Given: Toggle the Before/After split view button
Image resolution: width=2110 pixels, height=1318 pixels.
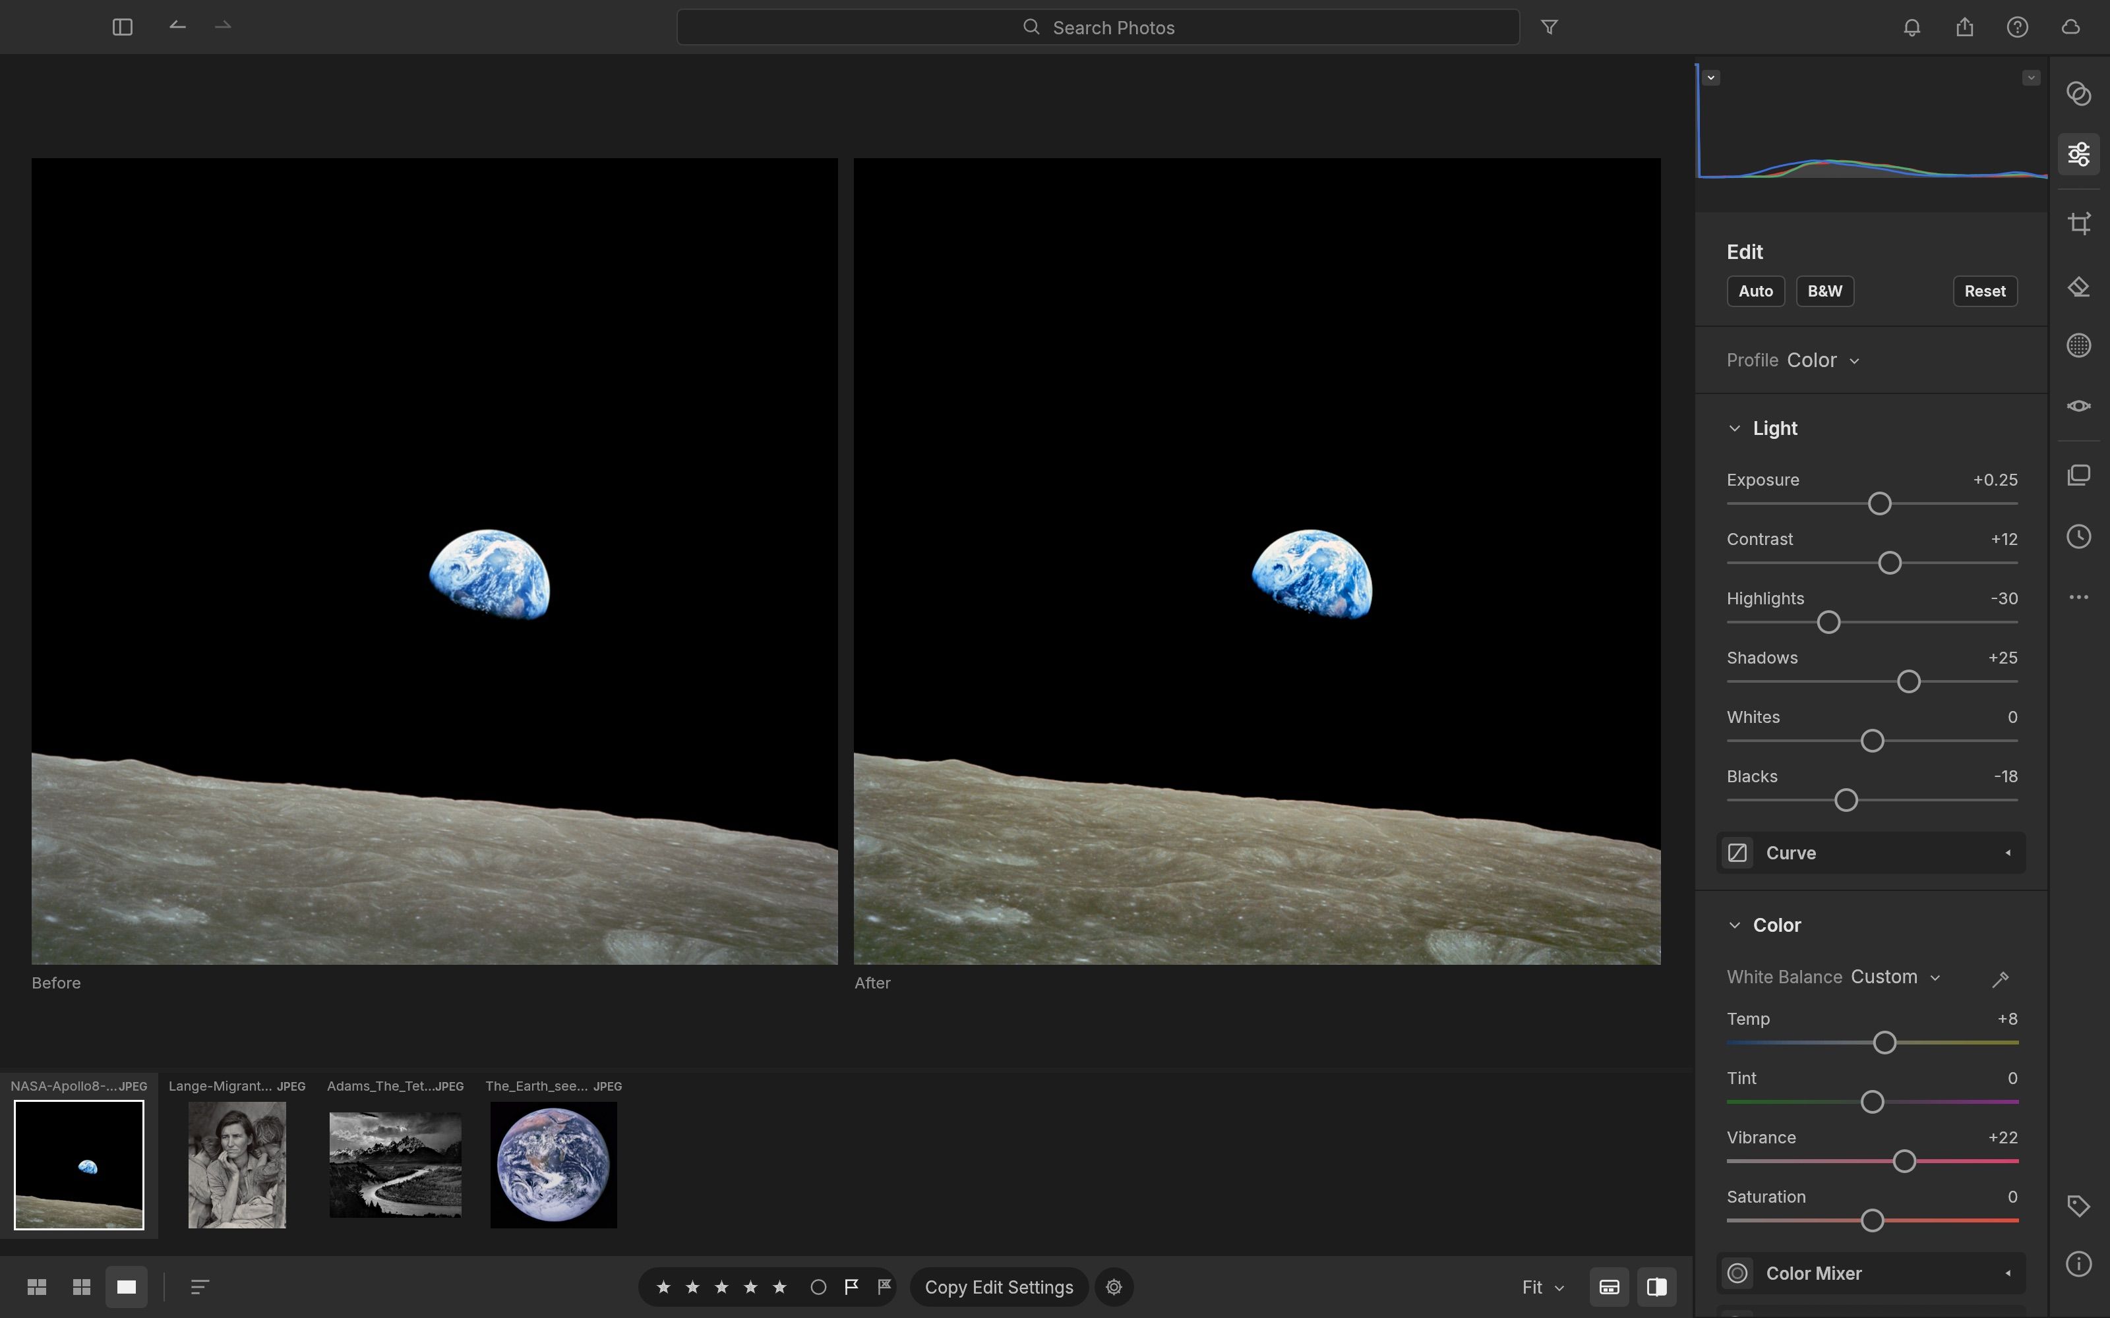Looking at the screenshot, I should pos(1656,1286).
